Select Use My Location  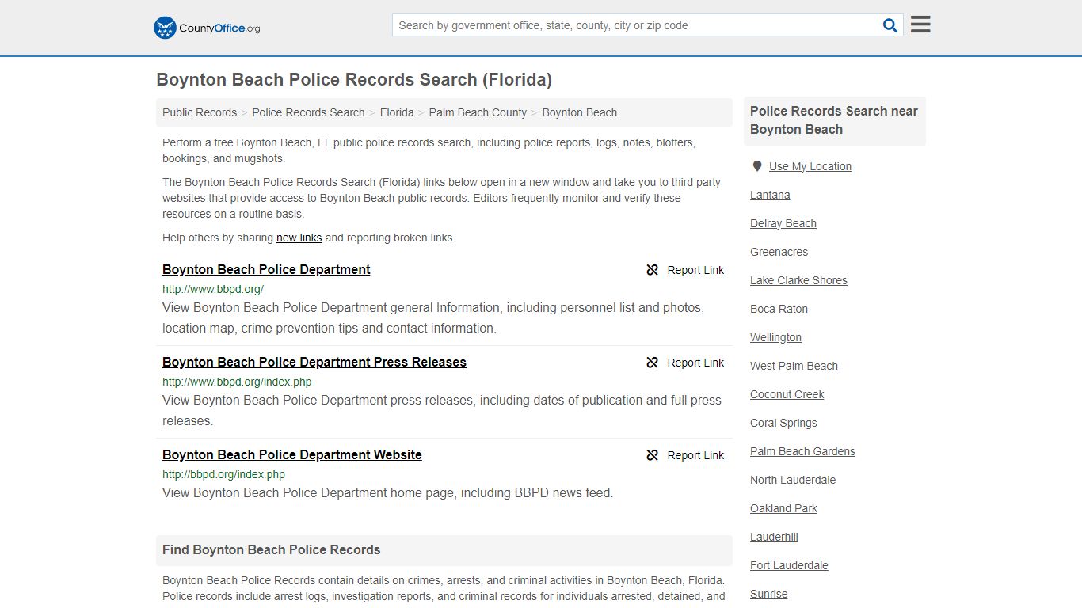(x=810, y=166)
